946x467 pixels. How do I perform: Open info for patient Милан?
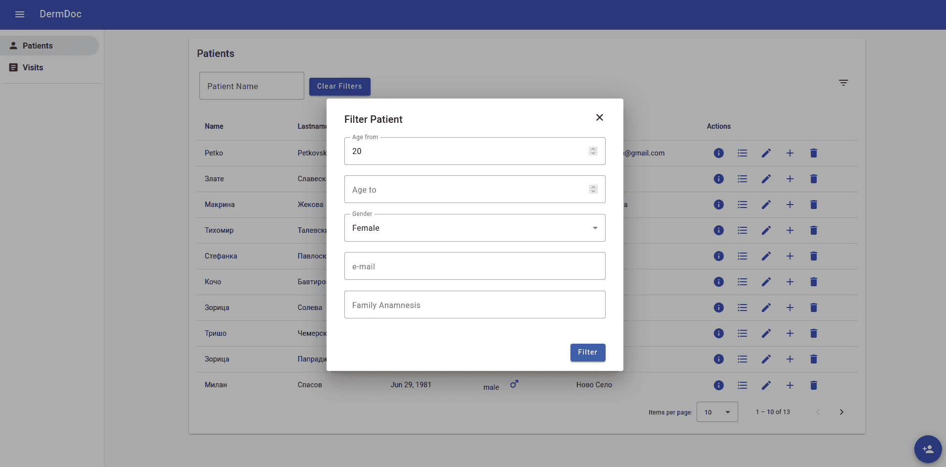pos(718,385)
